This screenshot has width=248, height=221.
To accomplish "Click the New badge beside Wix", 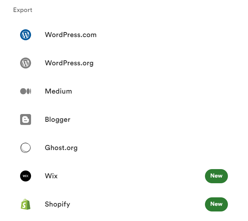I will [216, 176].
